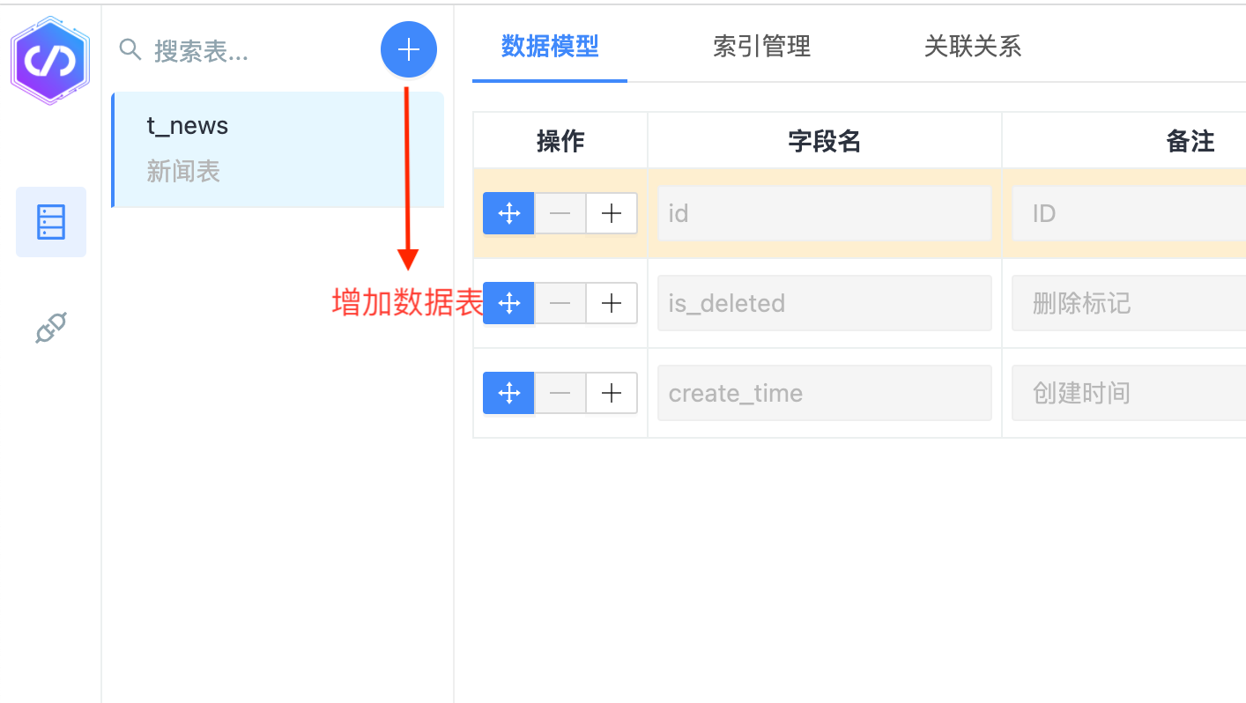Open the plug connection sidebar icon
Viewport: 1246px width, 703px height.
(51, 328)
